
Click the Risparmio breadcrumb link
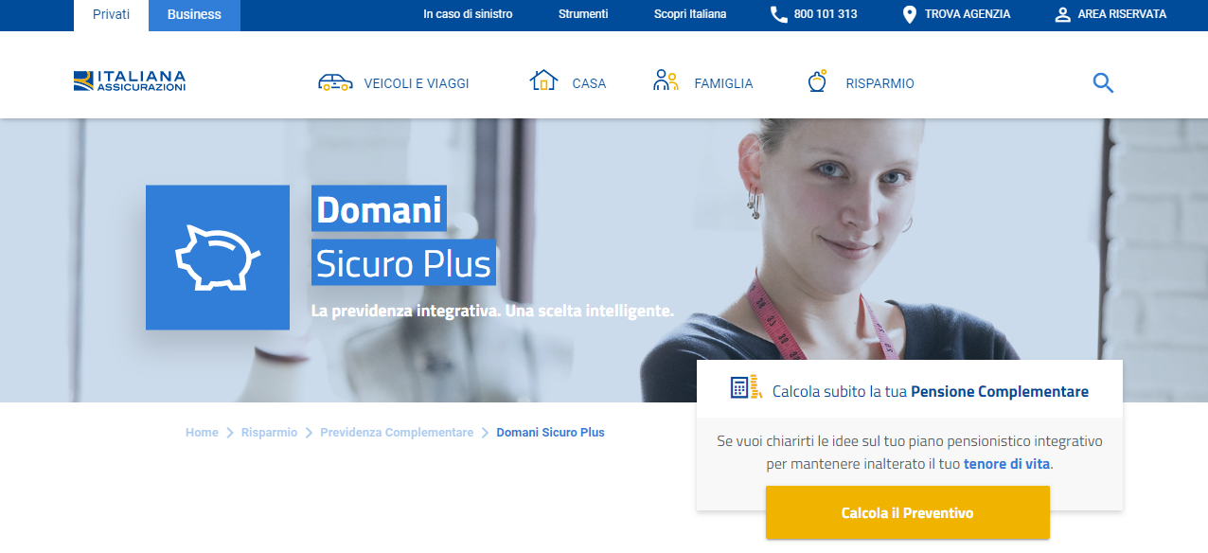(x=269, y=433)
